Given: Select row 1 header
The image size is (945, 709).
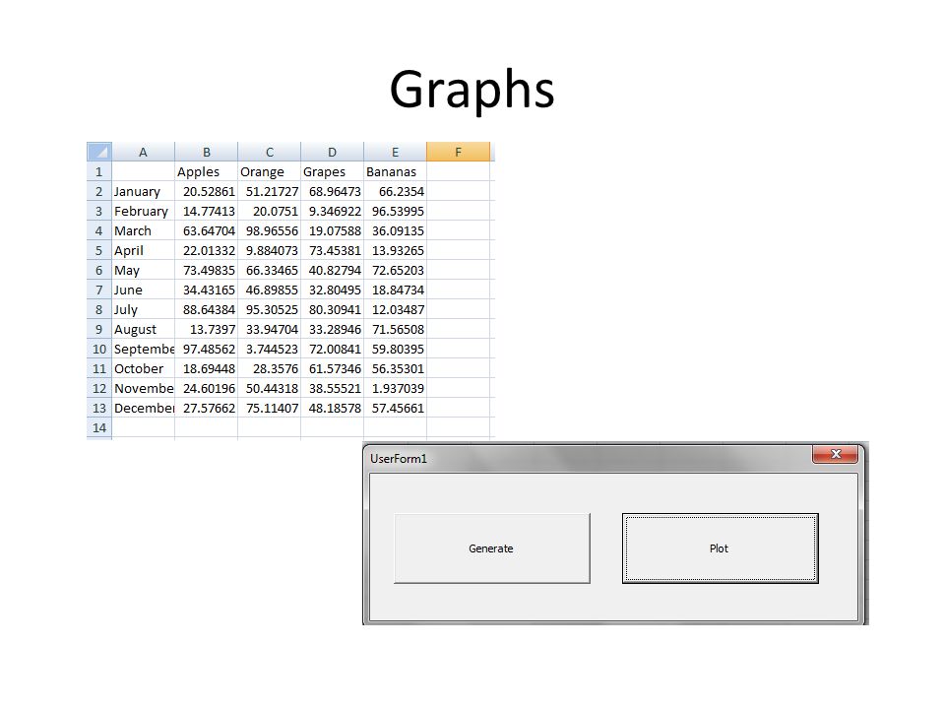Looking at the screenshot, I should coord(99,171).
